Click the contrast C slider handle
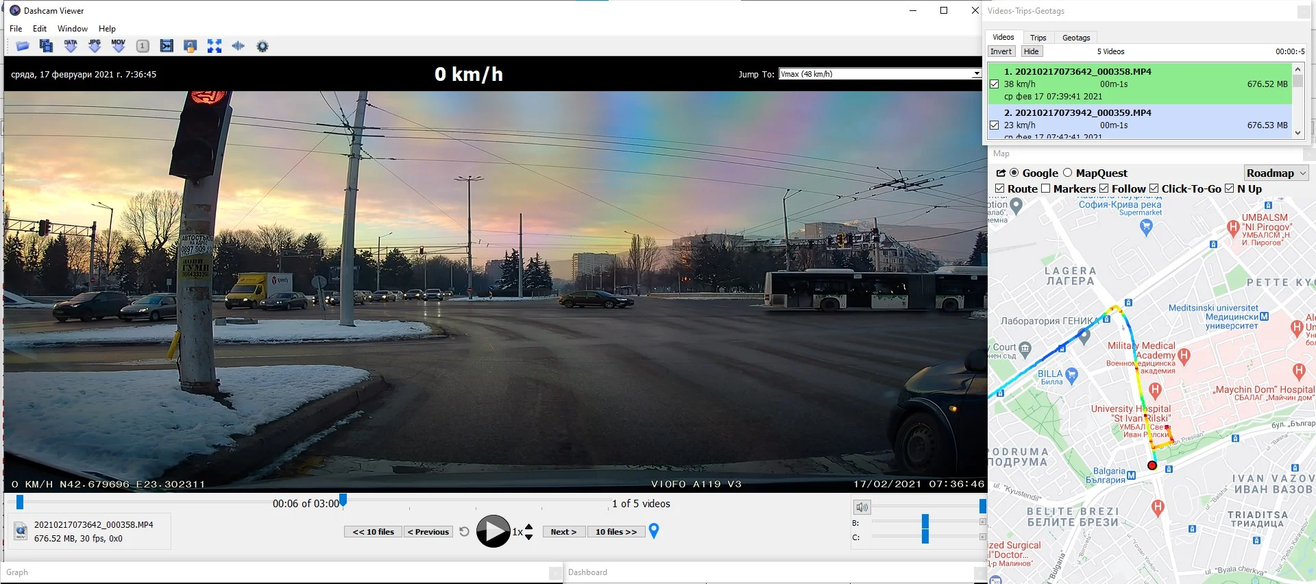The height and width of the screenshot is (584, 1316). (x=925, y=537)
